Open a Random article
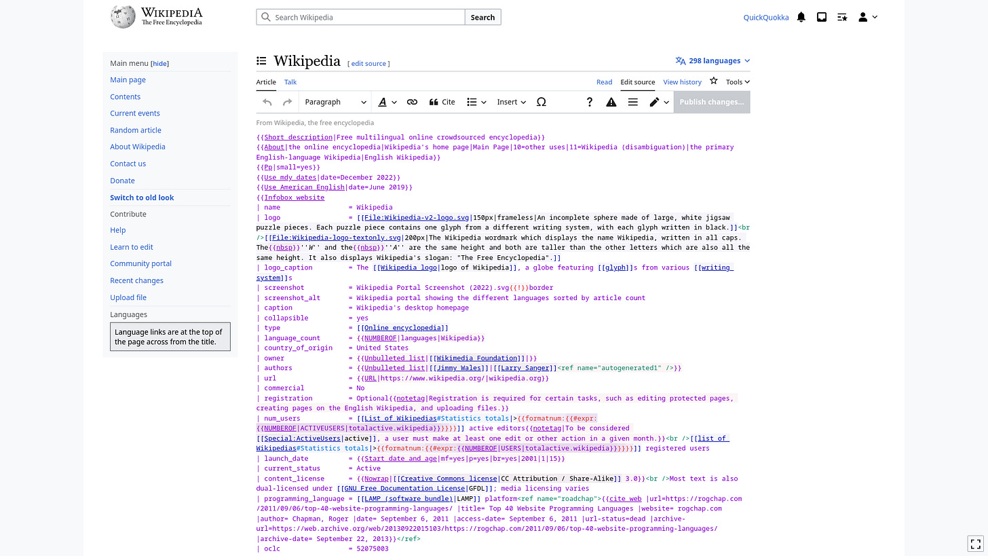The height and width of the screenshot is (556, 988). pos(136,130)
